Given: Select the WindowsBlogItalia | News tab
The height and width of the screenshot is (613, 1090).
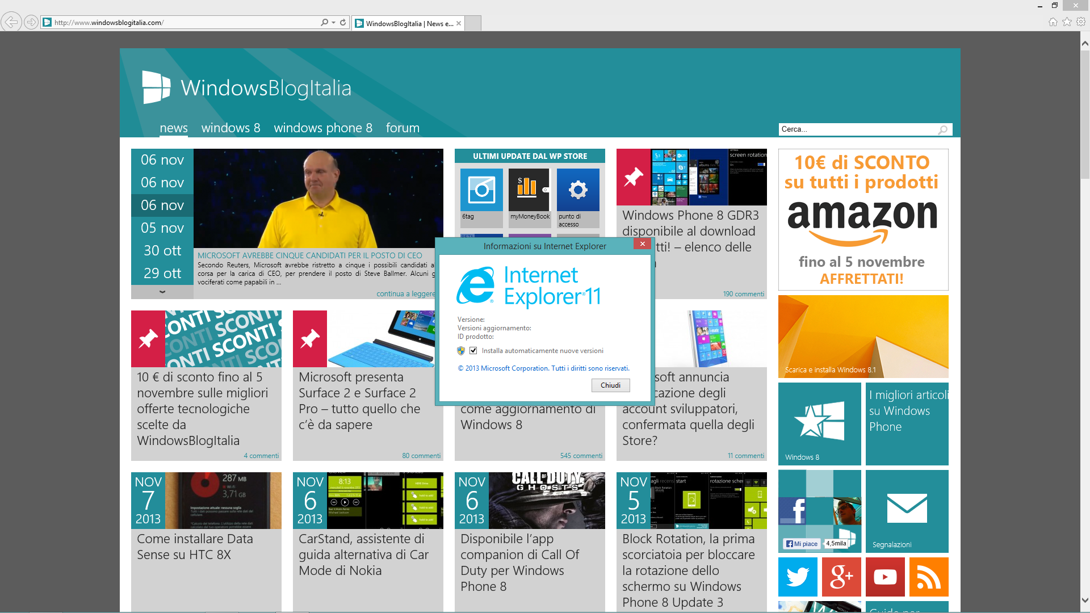Looking at the screenshot, I should (408, 23).
